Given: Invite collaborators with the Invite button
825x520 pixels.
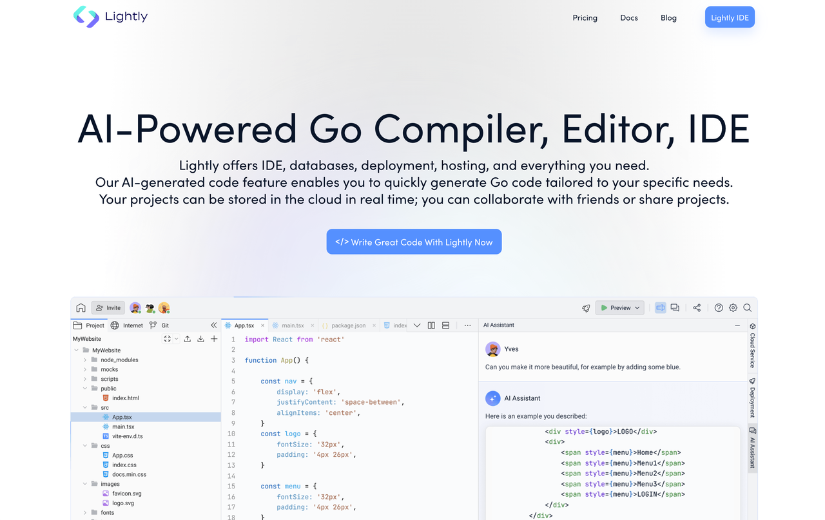Looking at the screenshot, I should (108, 308).
